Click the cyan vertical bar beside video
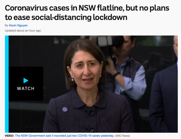Image resolution: width=181 pixels, height=139 pixels. (x=7, y=84)
